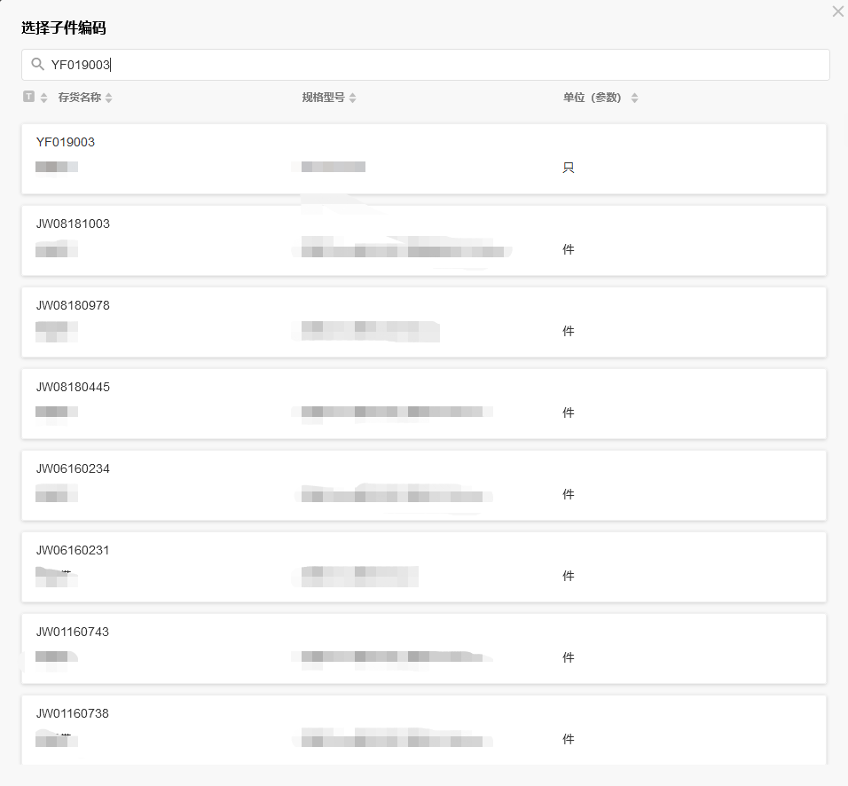848x786 pixels.
Task: Click the 只 unit on YF019003 row
Action: point(569,168)
